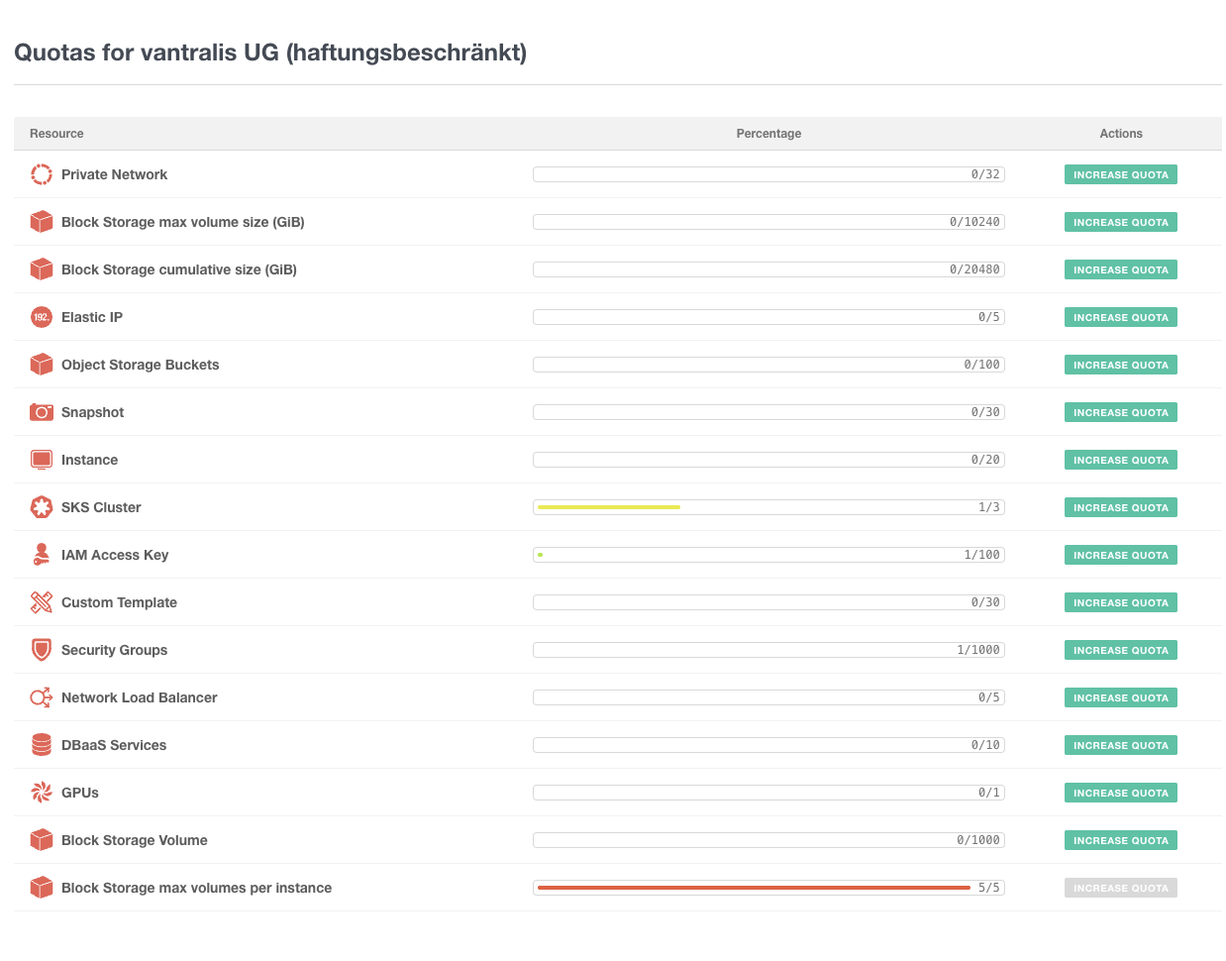Increase quota for Elastic IP
Image resolution: width=1226 pixels, height=961 pixels.
[1120, 316]
